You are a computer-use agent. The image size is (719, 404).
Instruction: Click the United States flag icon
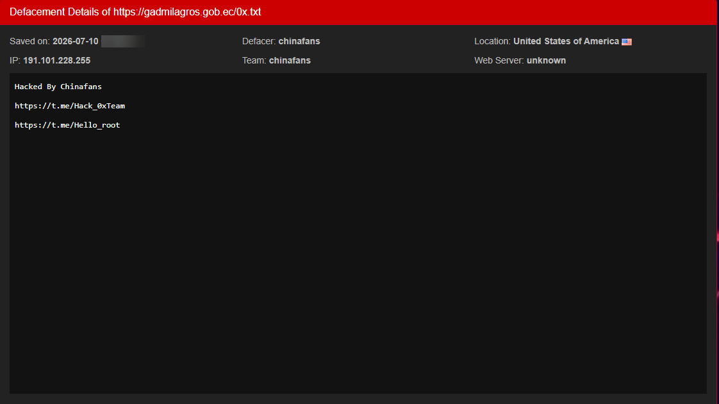click(626, 42)
